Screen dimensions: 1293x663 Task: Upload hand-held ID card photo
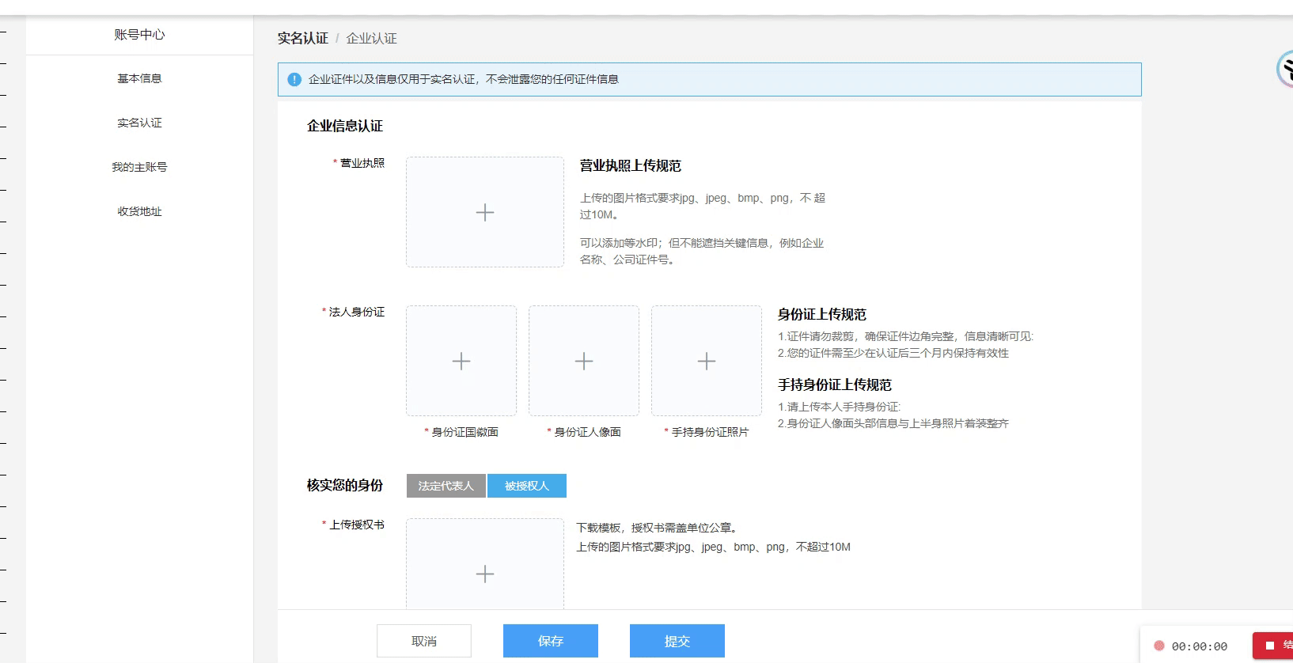coord(707,361)
